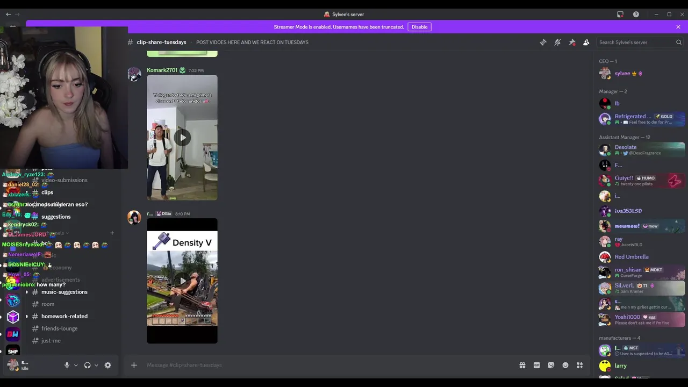Open Guiye!! member entry
This screenshot has height=387, width=688.
642,181
